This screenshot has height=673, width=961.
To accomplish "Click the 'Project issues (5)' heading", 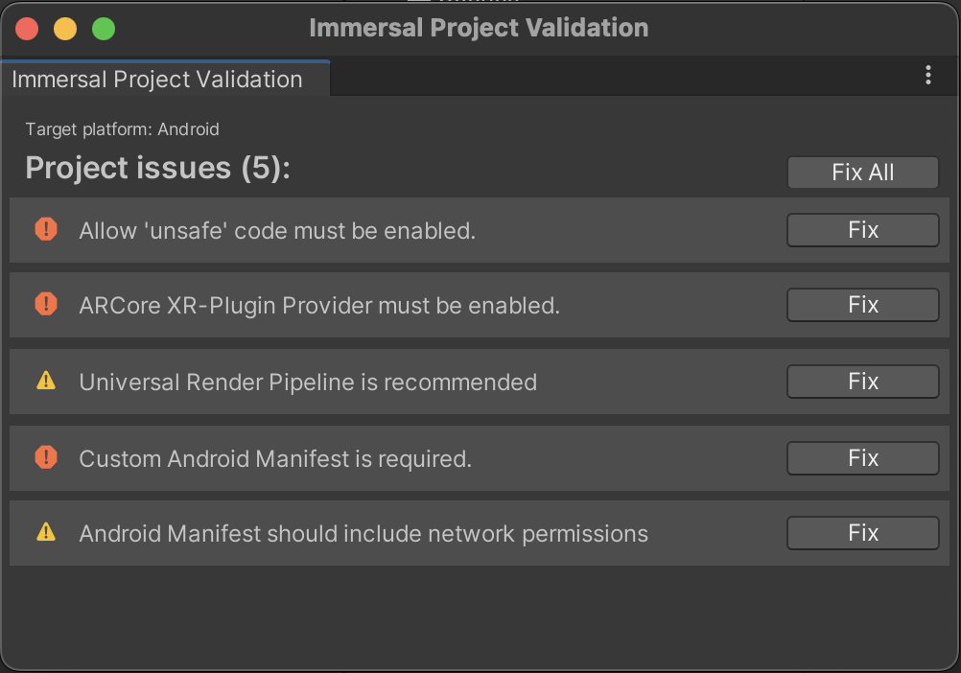I will tap(157, 168).
